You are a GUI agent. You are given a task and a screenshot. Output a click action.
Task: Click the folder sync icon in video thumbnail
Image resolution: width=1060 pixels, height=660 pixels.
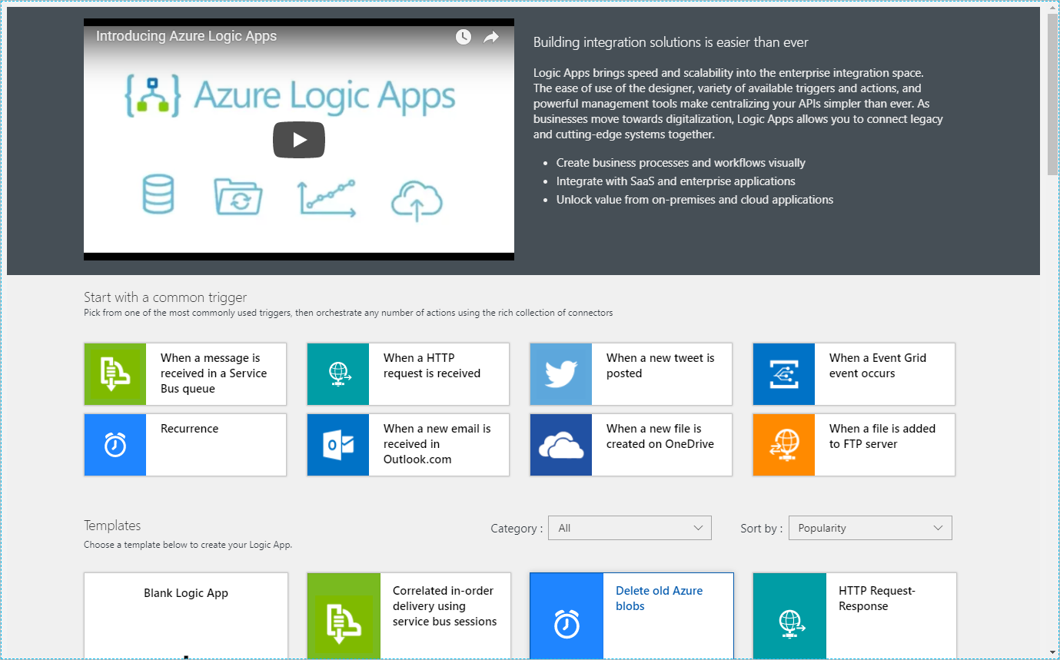tap(238, 197)
